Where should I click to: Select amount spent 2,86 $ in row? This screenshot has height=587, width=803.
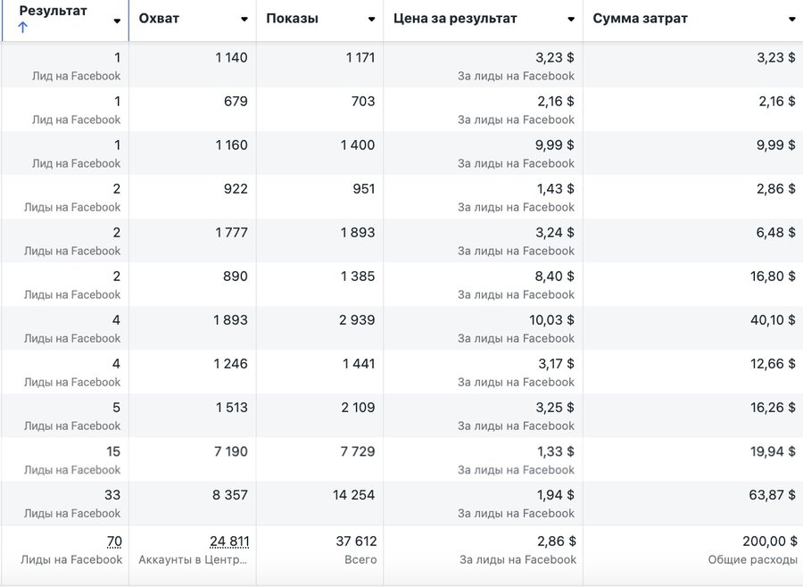(776, 189)
